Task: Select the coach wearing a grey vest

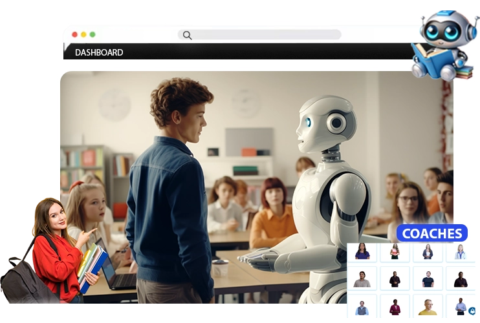Action: (362, 307)
